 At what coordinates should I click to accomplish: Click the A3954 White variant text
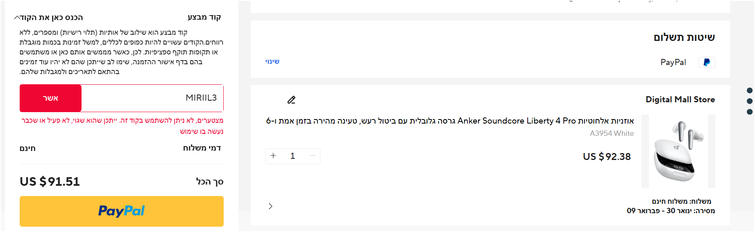(612, 133)
